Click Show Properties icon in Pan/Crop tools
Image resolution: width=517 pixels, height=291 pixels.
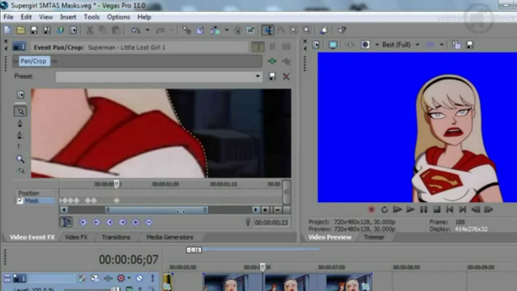21,95
